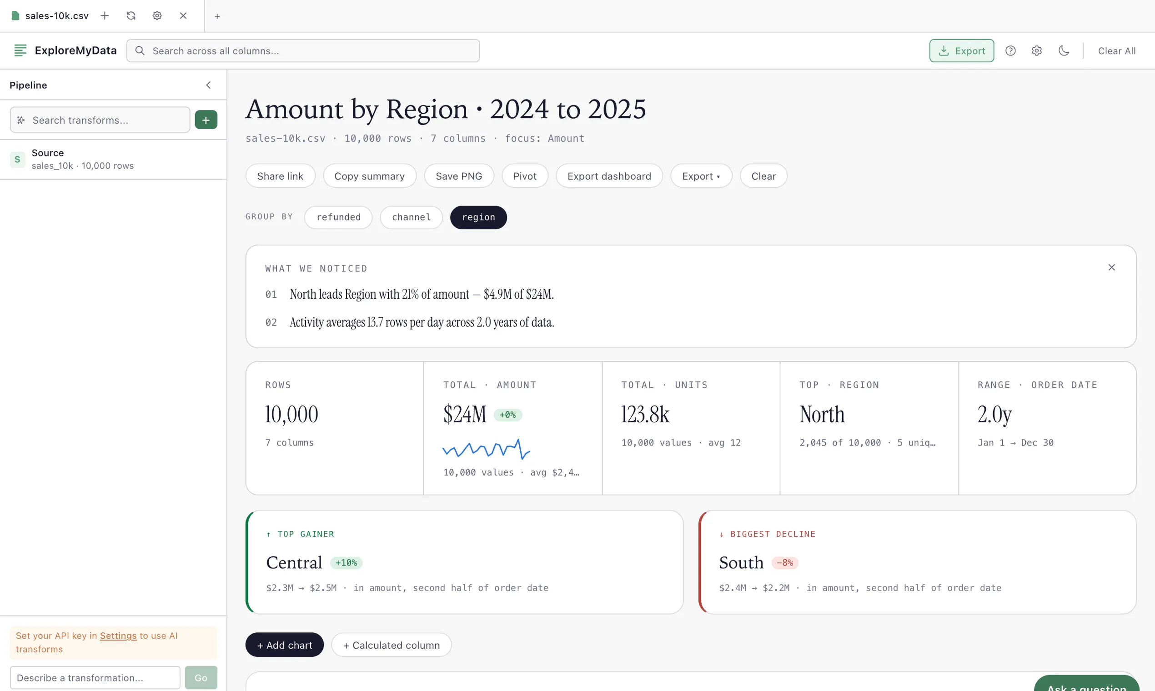Click insight 02 about rows per day
Viewport: 1155px width, 691px height.
pos(422,322)
